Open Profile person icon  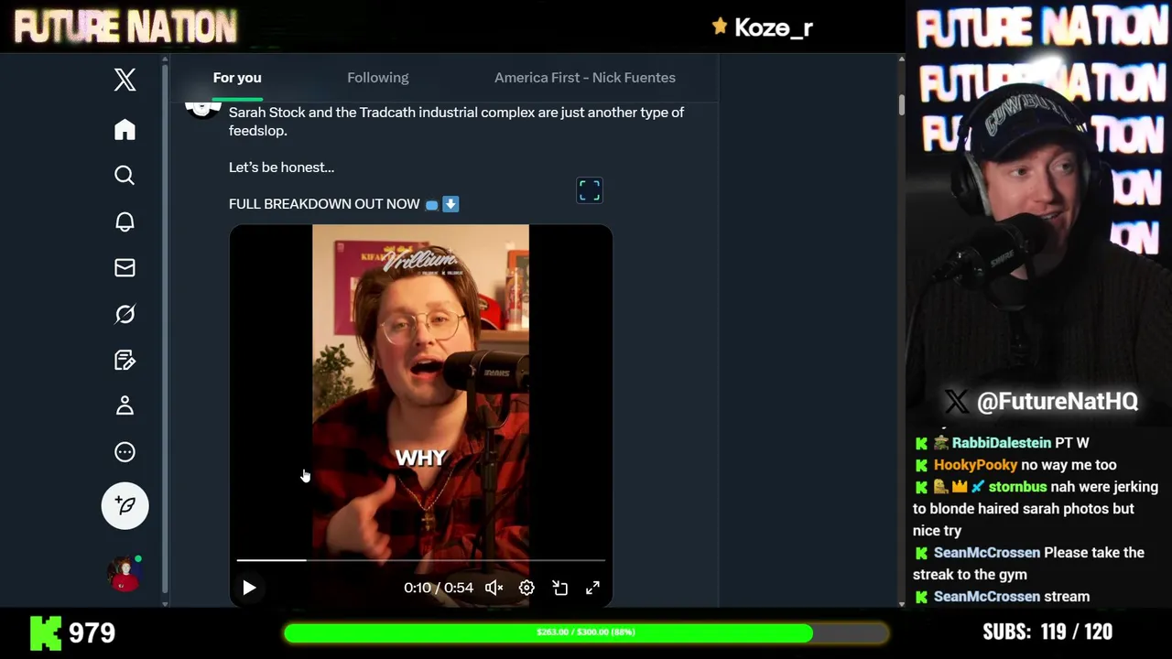click(125, 405)
